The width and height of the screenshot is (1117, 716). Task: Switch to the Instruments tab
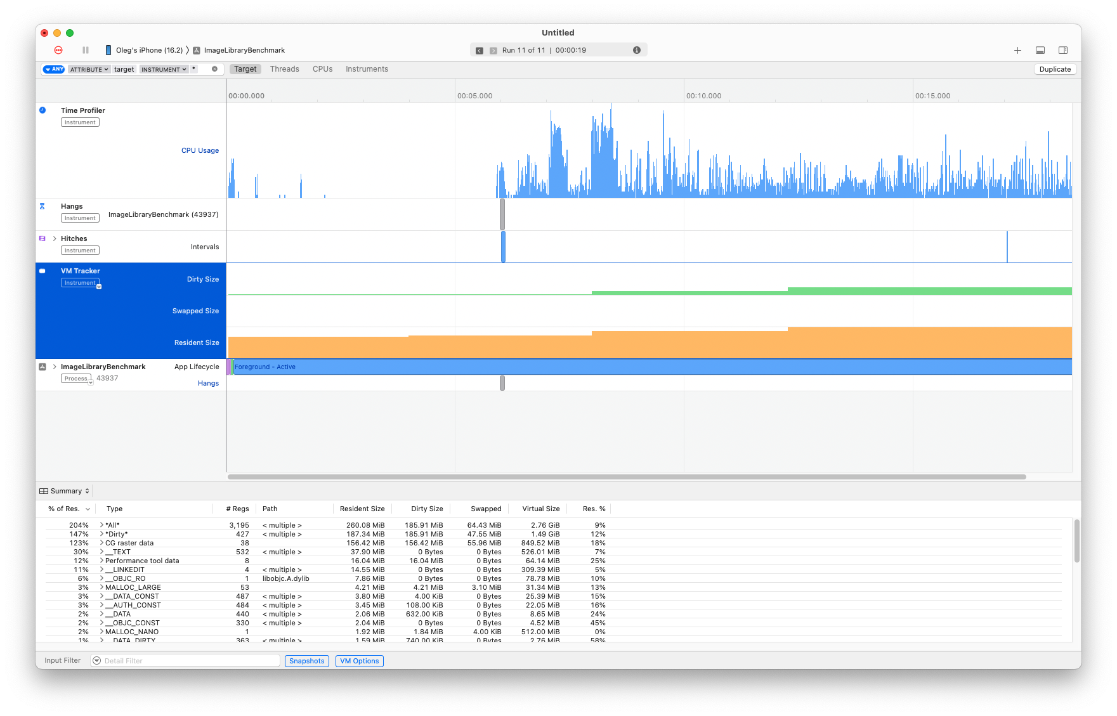click(367, 69)
